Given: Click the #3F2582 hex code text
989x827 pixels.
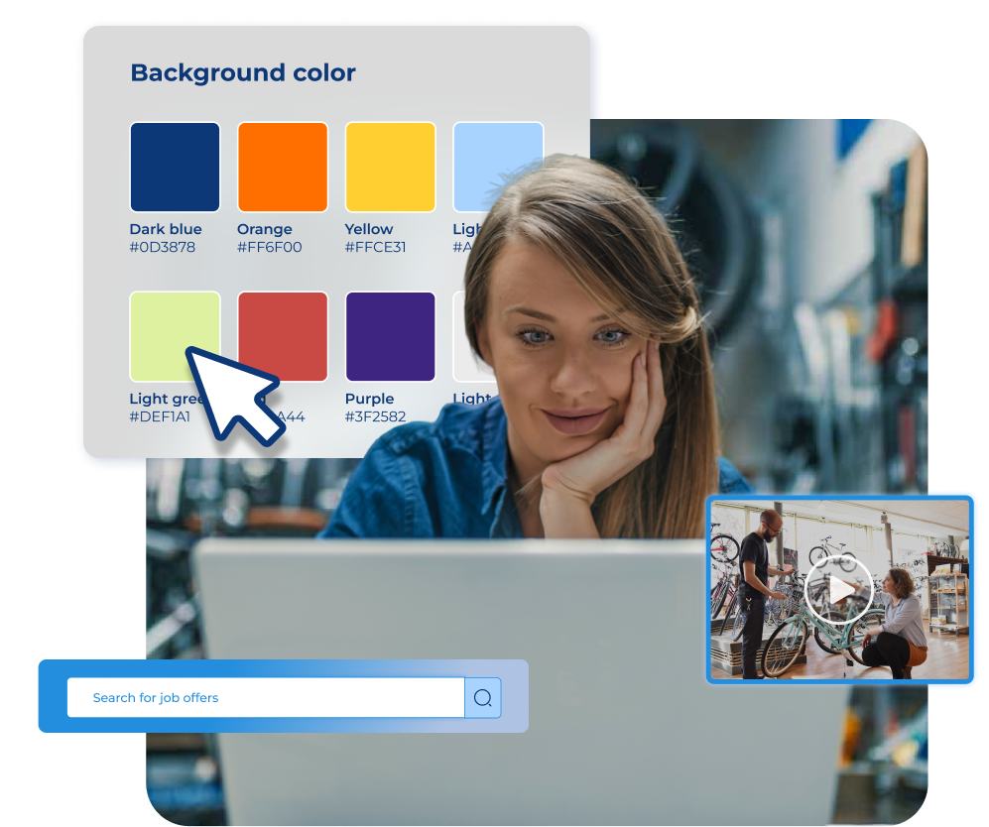Looking at the screenshot, I should (375, 416).
